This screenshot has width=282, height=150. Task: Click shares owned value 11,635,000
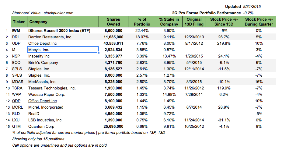113,37
